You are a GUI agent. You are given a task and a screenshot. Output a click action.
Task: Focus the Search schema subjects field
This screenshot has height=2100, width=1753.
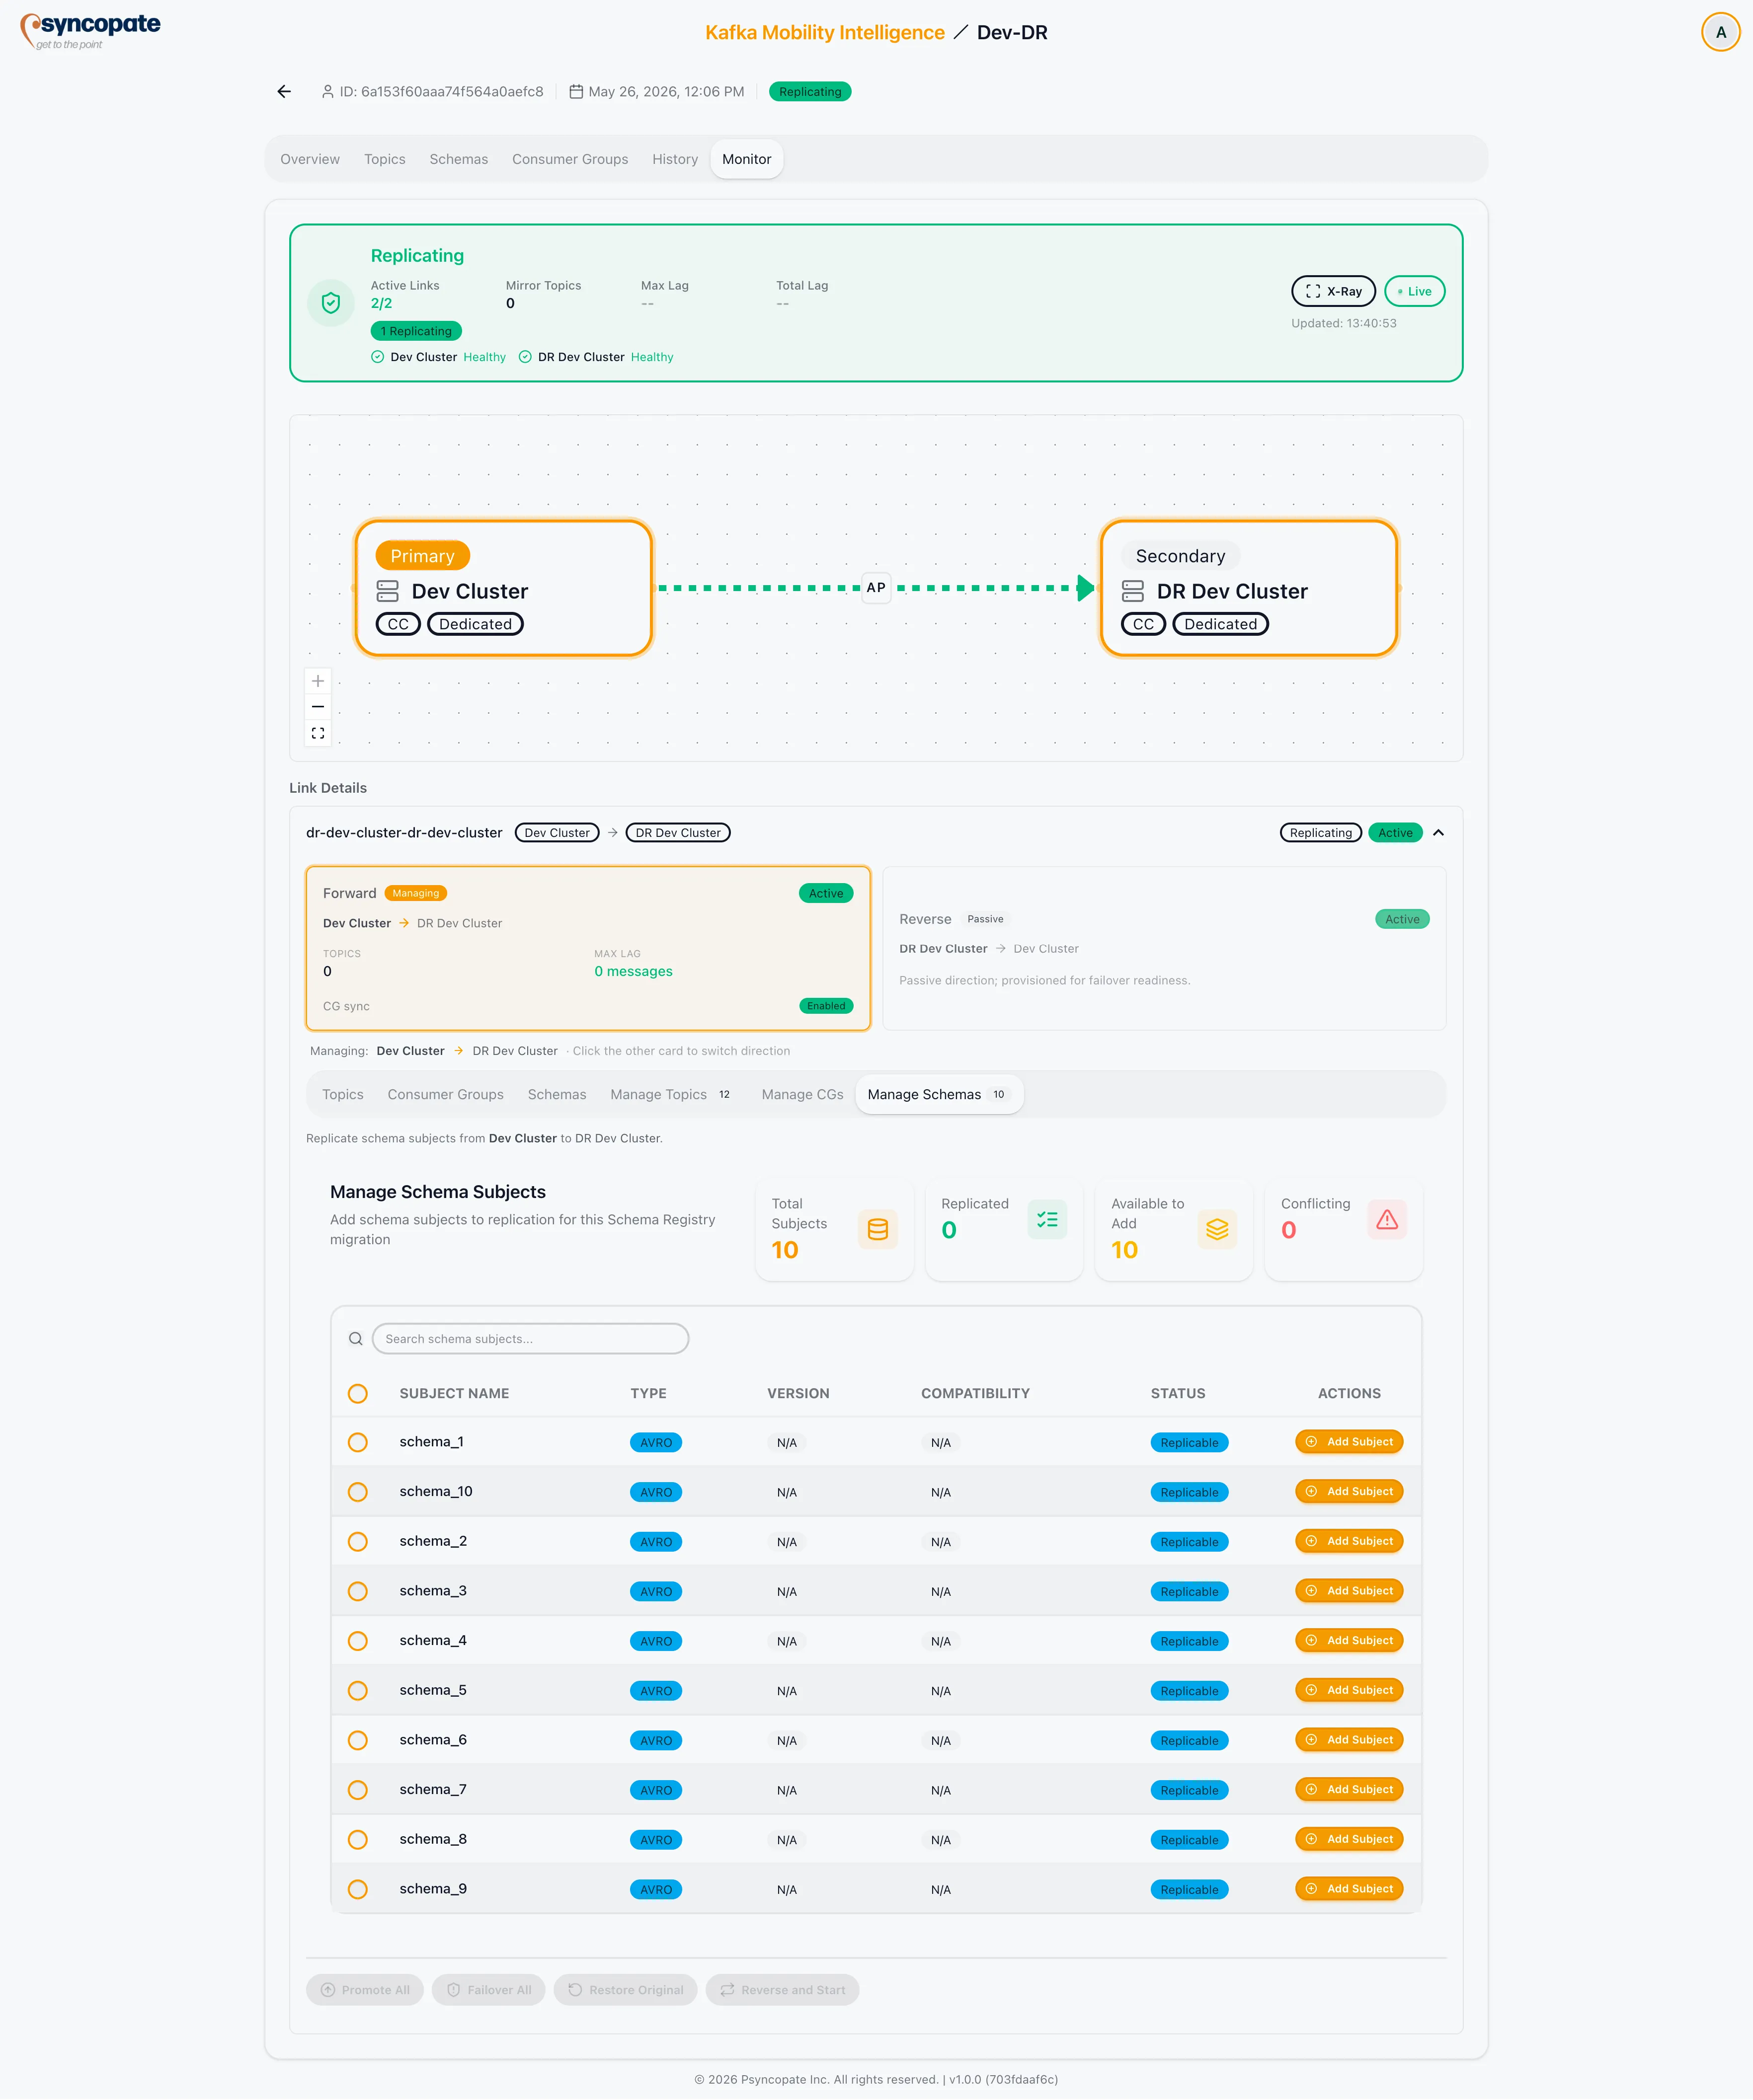coord(530,1339)
